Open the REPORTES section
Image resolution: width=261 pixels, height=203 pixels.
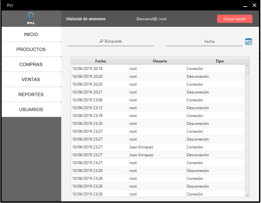31,94
